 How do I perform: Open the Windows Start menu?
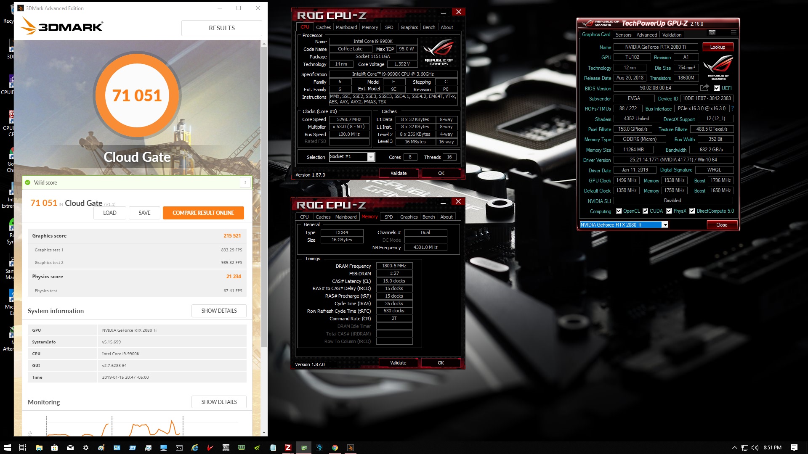(x=7, y=448)
